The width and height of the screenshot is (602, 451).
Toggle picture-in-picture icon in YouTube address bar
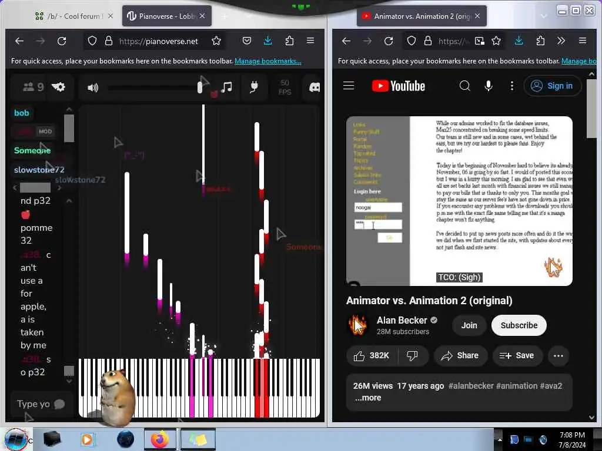click(x=480, y=41)
